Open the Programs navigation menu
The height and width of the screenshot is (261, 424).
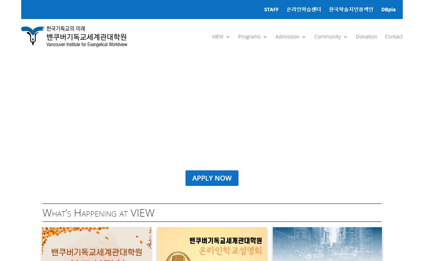[249, 37]
